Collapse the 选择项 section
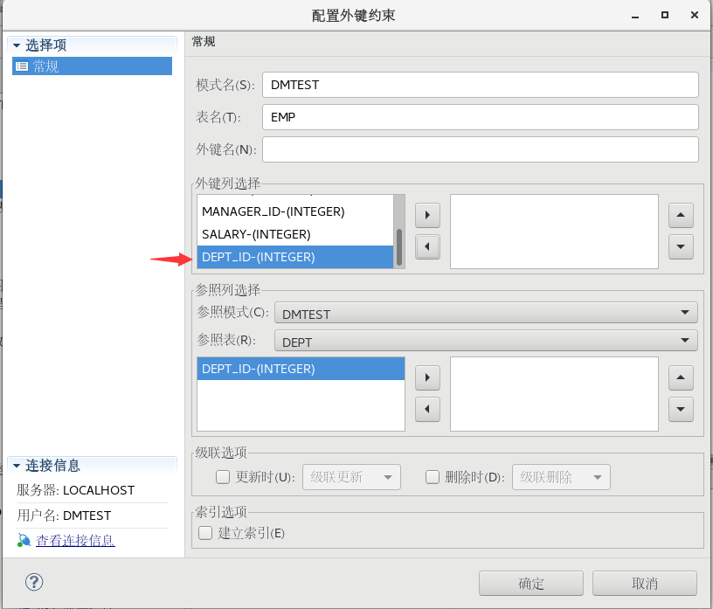 point(17,45)
